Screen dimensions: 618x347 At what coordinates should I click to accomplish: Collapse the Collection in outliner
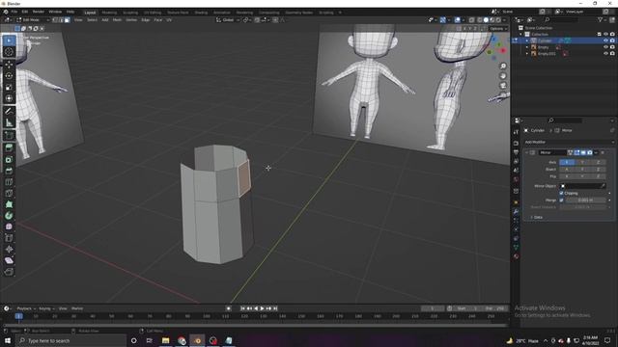pos(521,35)
